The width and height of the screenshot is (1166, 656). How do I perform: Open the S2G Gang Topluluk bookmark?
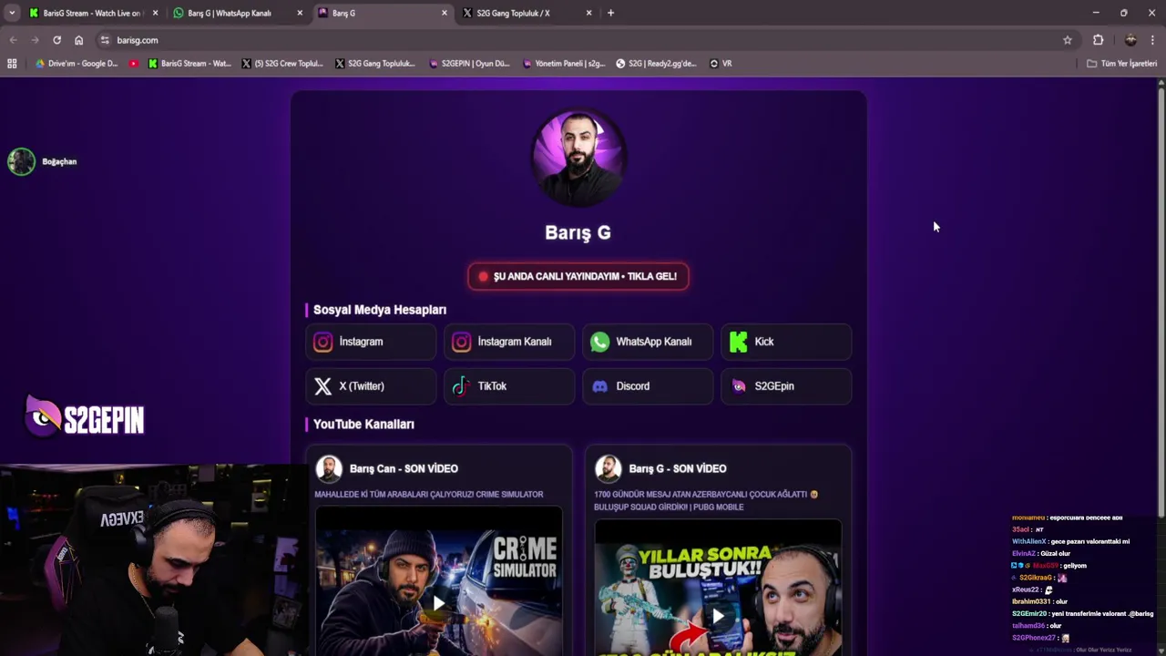pyautogui.click(x=375, y=64)
